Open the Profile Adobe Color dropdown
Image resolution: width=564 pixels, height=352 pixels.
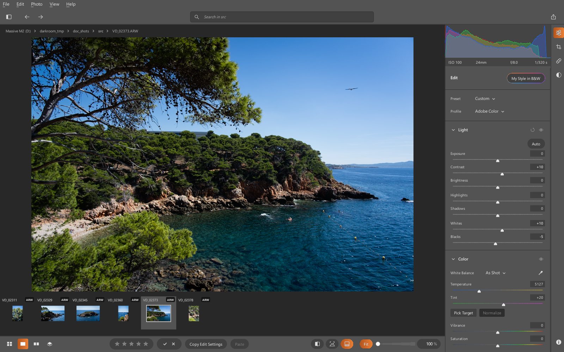pos(490,111)
